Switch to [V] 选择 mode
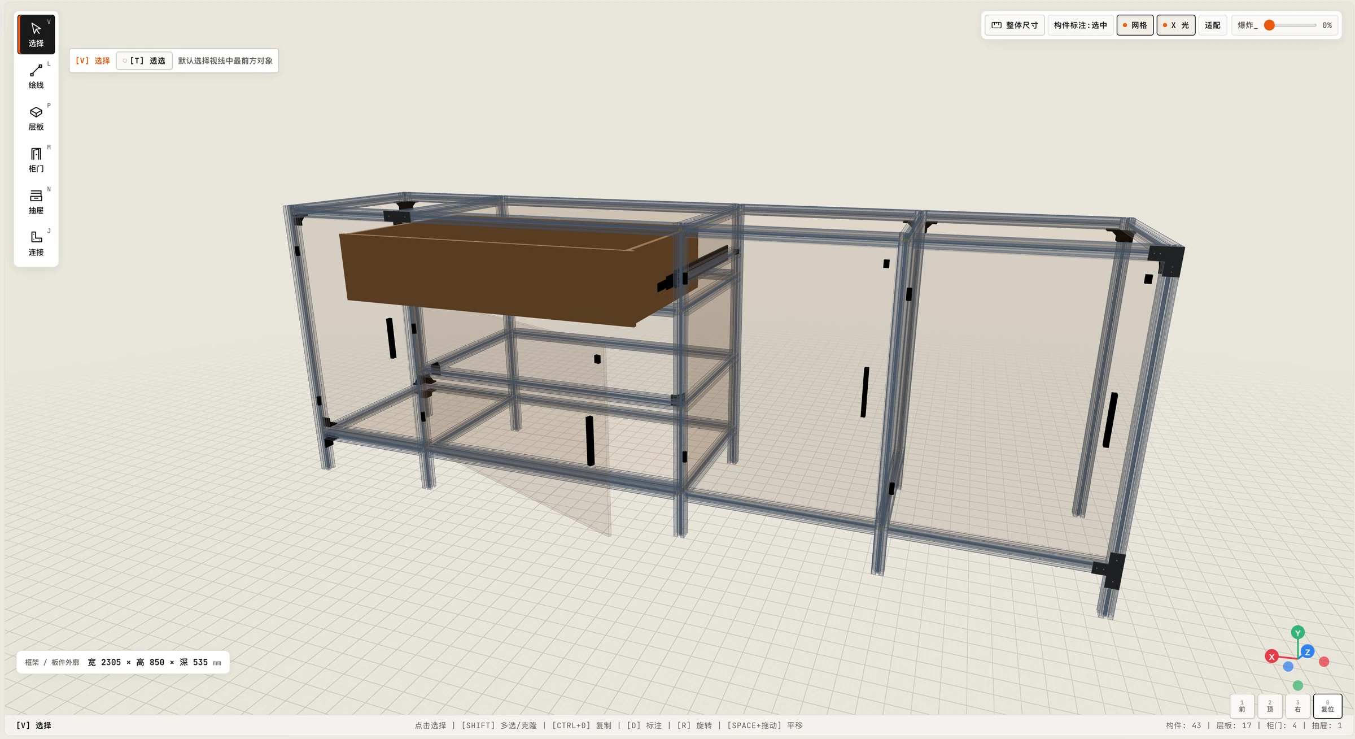 93,60
